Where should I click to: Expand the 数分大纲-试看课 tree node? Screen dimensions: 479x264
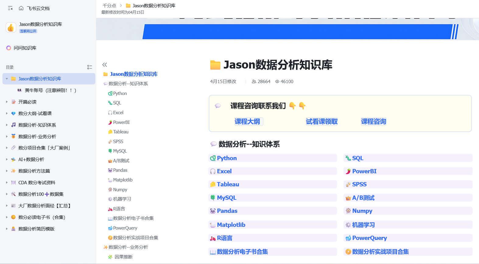[7, 113]
